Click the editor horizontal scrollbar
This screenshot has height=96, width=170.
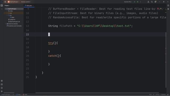97,93
